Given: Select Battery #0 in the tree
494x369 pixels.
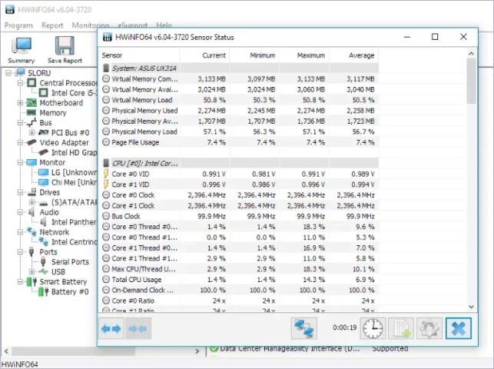Looking at the screenshot, I should click(69, 292).
